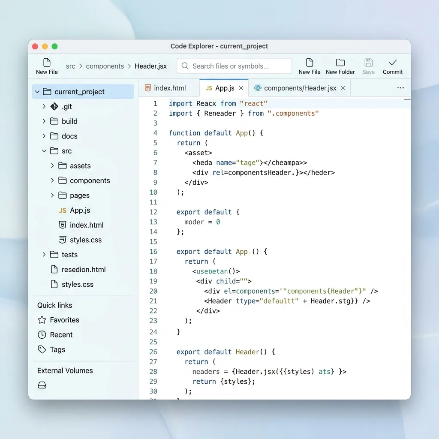
Task: Click line number 16 in gutter
Action: click(x=153, y=251)
